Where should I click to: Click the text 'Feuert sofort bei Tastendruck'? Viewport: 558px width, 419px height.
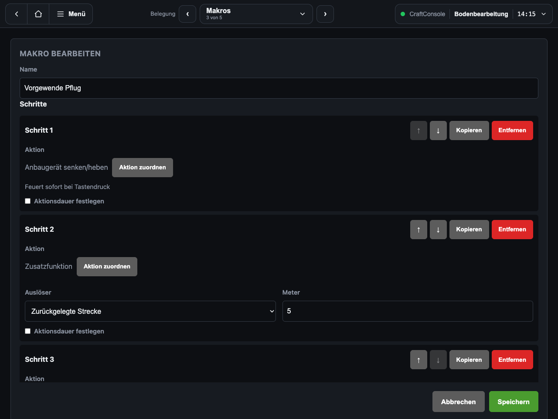point(67,187)
